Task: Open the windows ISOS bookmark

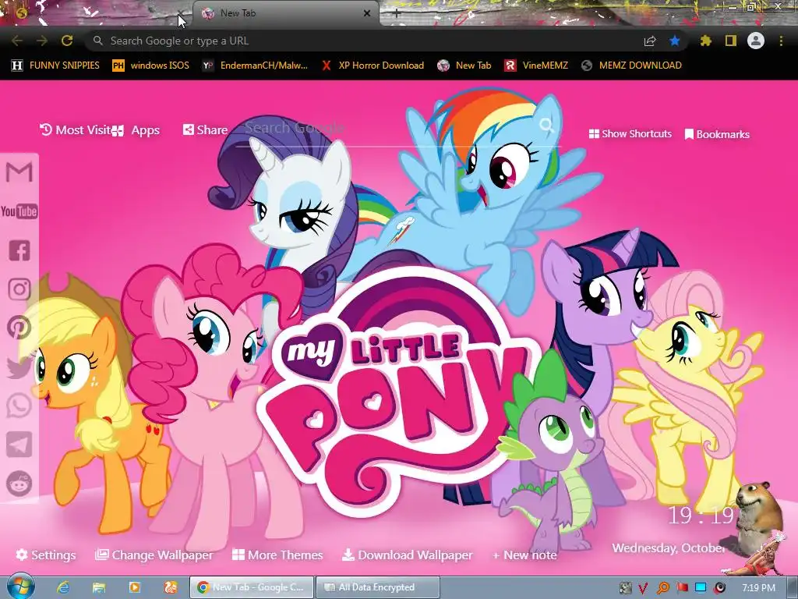Action: coord(151,66)
